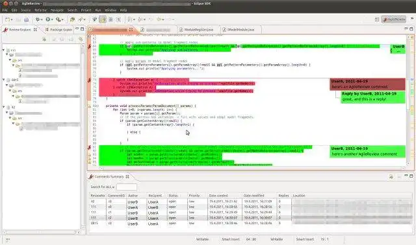Open the Search for ALL filter dropdown

click(103, 187)
